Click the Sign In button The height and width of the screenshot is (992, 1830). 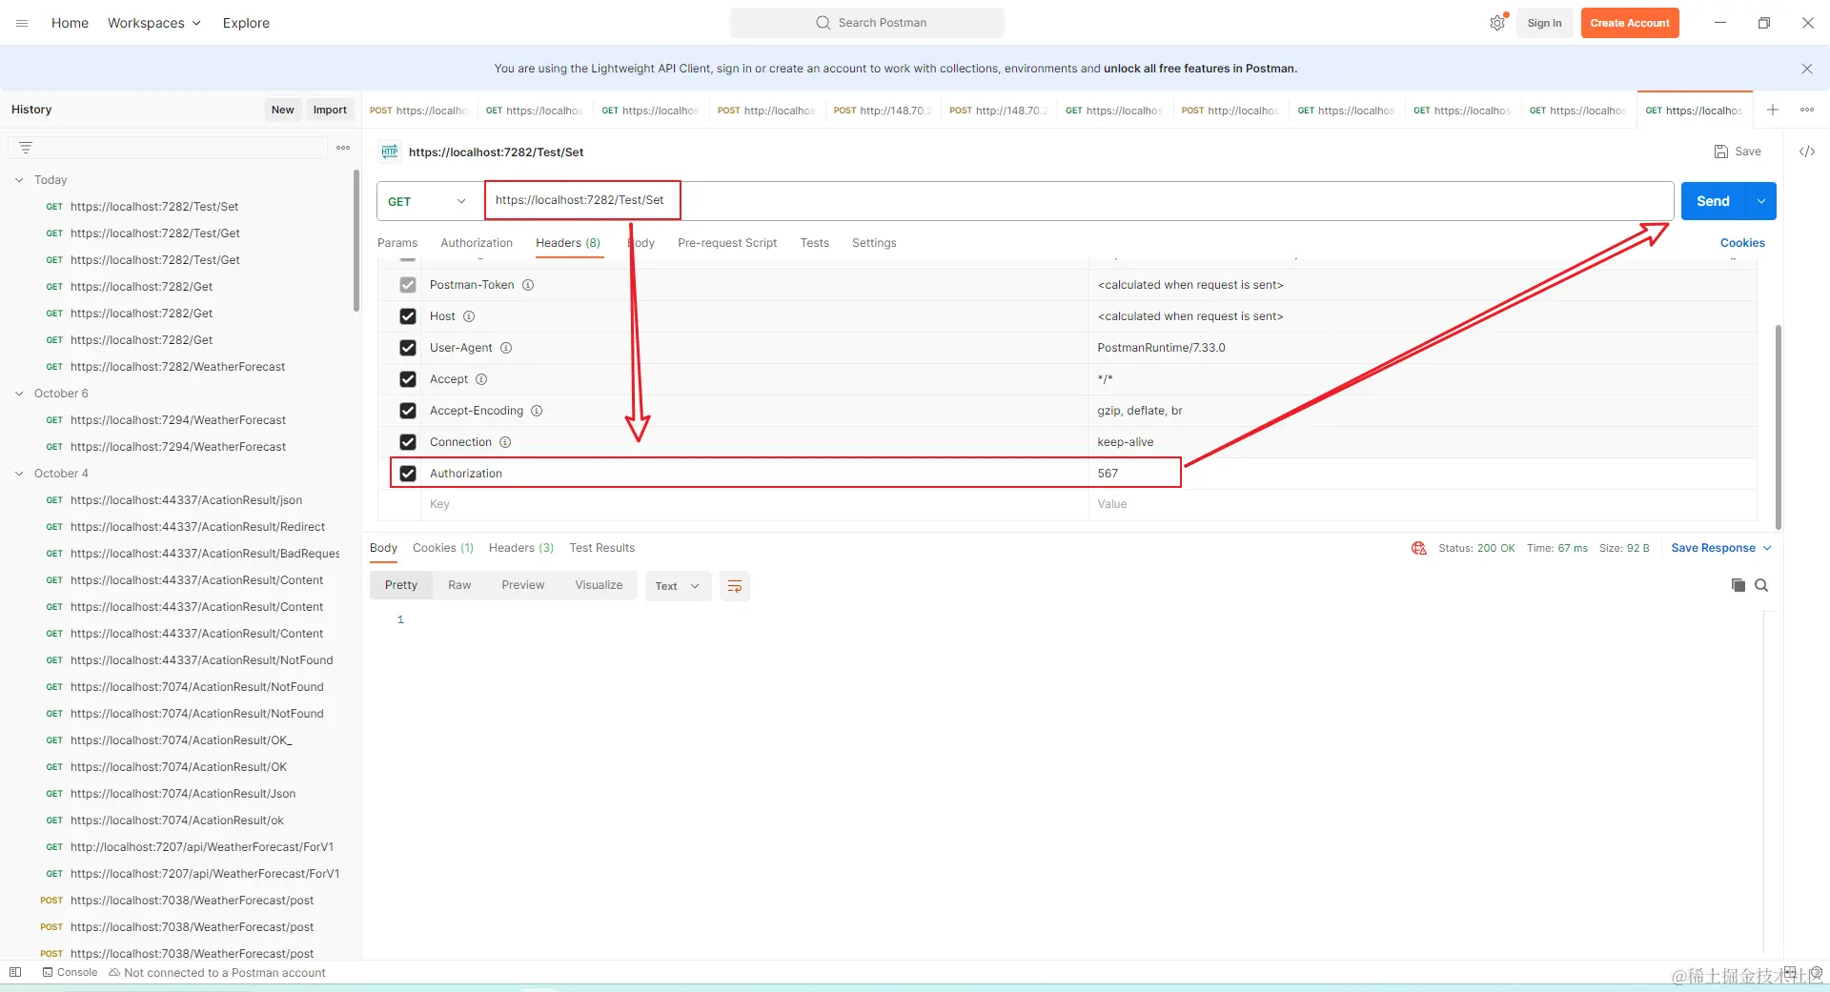(1544, 23)
